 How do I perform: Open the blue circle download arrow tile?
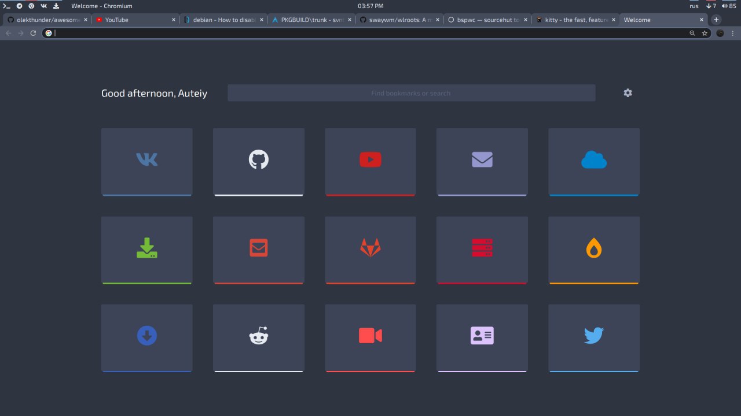tap(146, 338)
